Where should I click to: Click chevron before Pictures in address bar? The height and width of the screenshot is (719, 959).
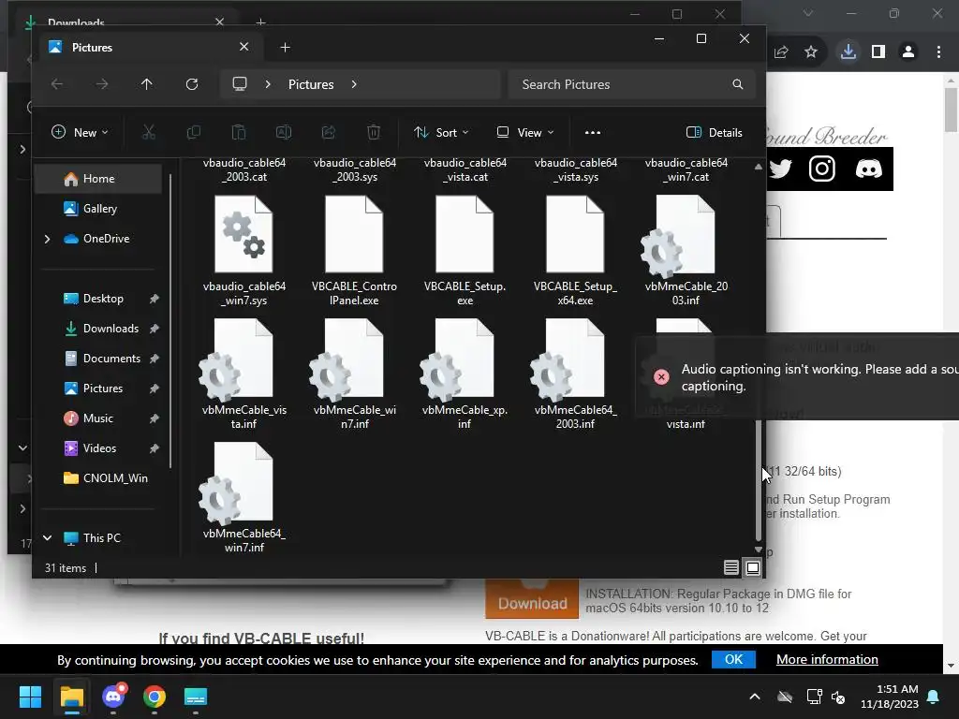pyautogui.click(x=268, y=84)
